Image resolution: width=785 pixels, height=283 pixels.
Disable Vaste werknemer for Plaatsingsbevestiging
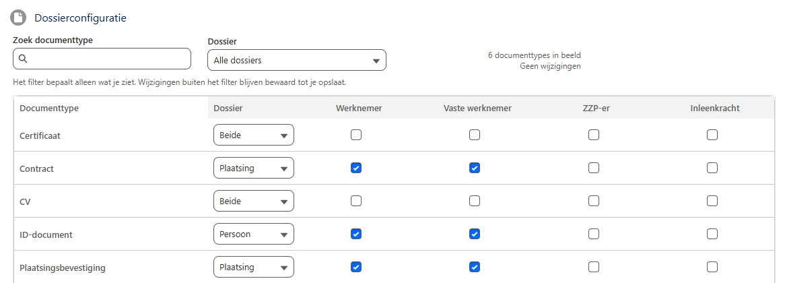475,267
